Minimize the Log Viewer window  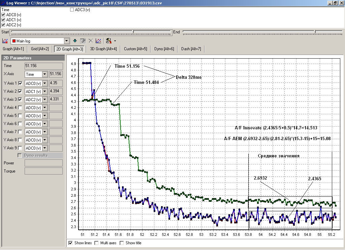coord(330,3)
